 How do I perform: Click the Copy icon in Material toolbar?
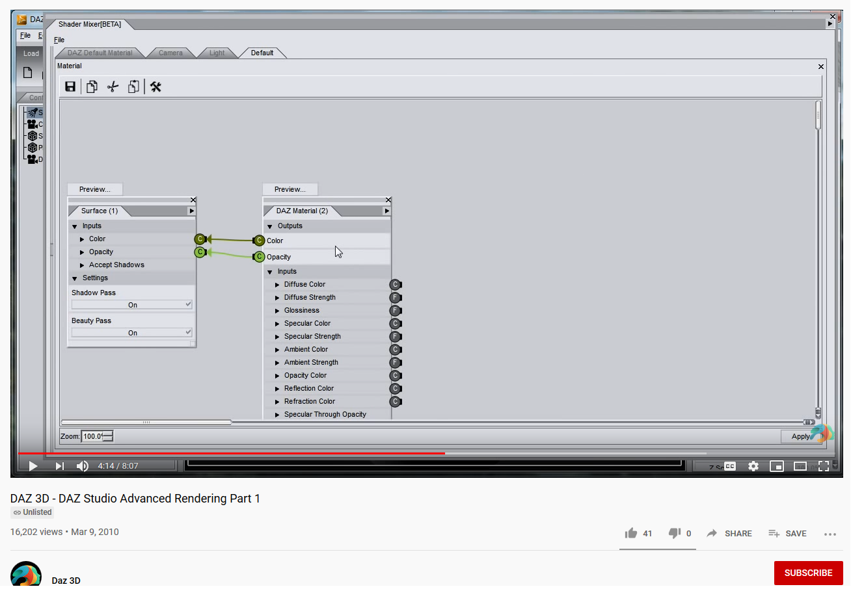click(92, 86)
